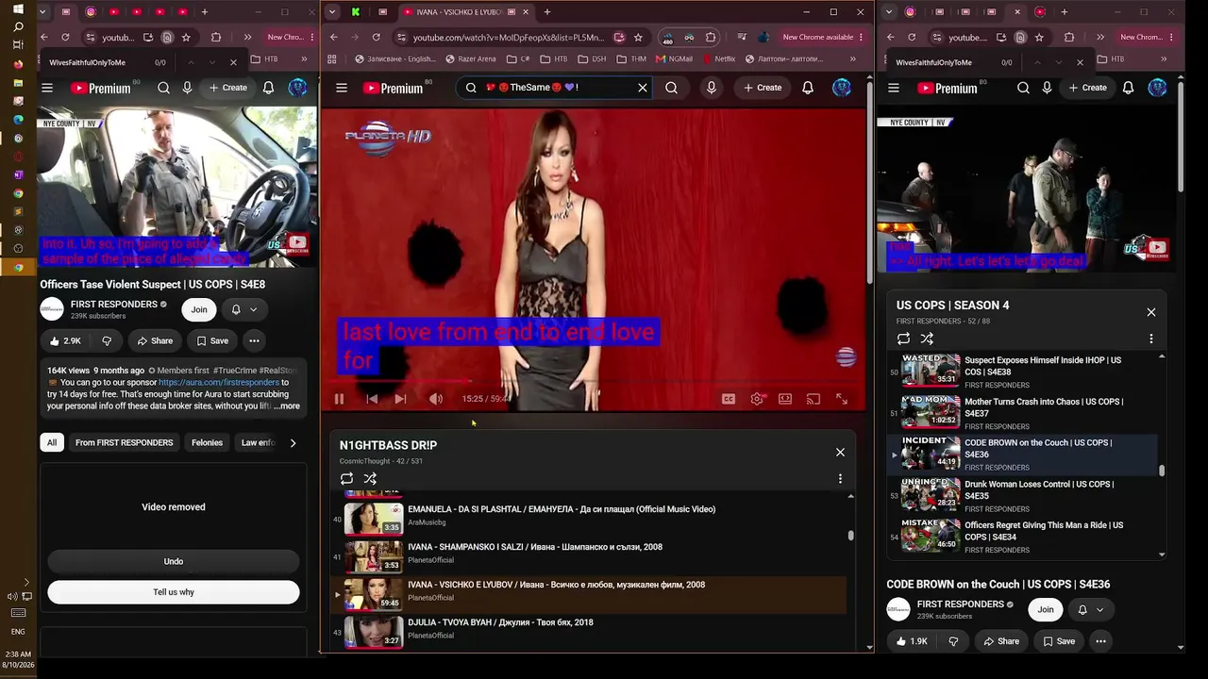Select the From FIRST RESPONDERS chip
This screenshot has width=1208, height=679.
click(124, 442)
